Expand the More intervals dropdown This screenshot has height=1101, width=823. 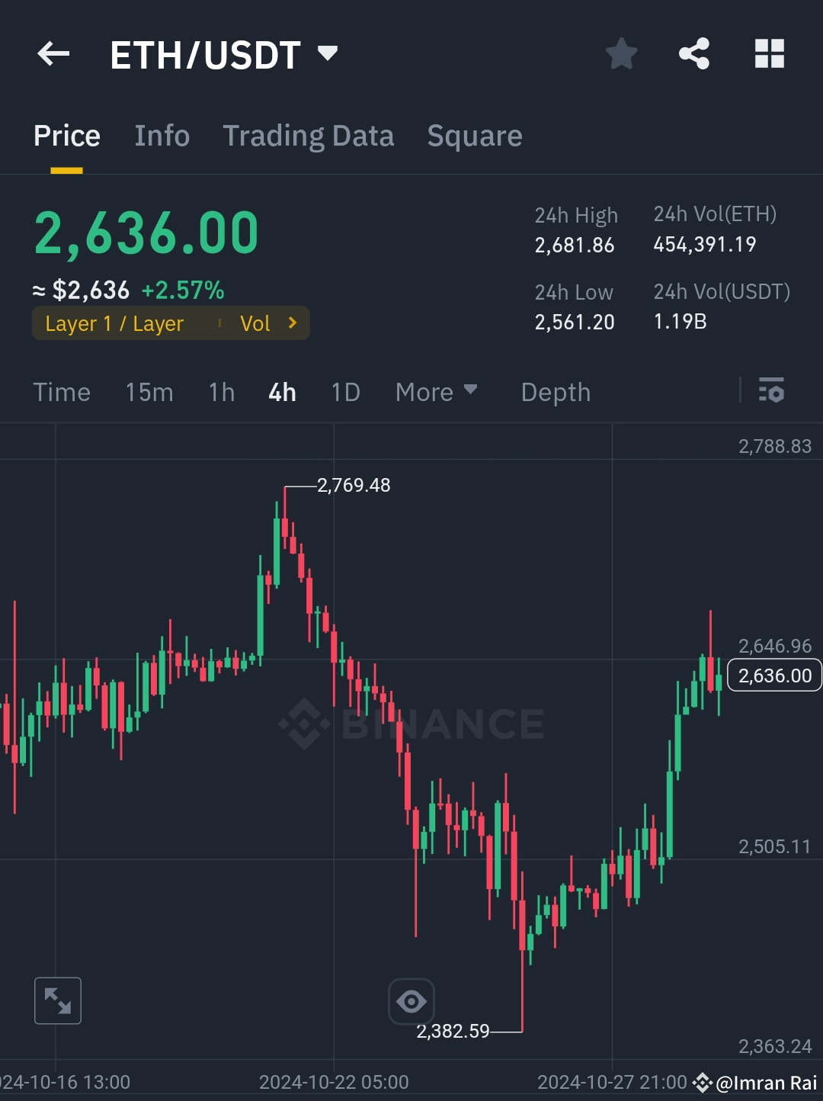tap(436, 391)
